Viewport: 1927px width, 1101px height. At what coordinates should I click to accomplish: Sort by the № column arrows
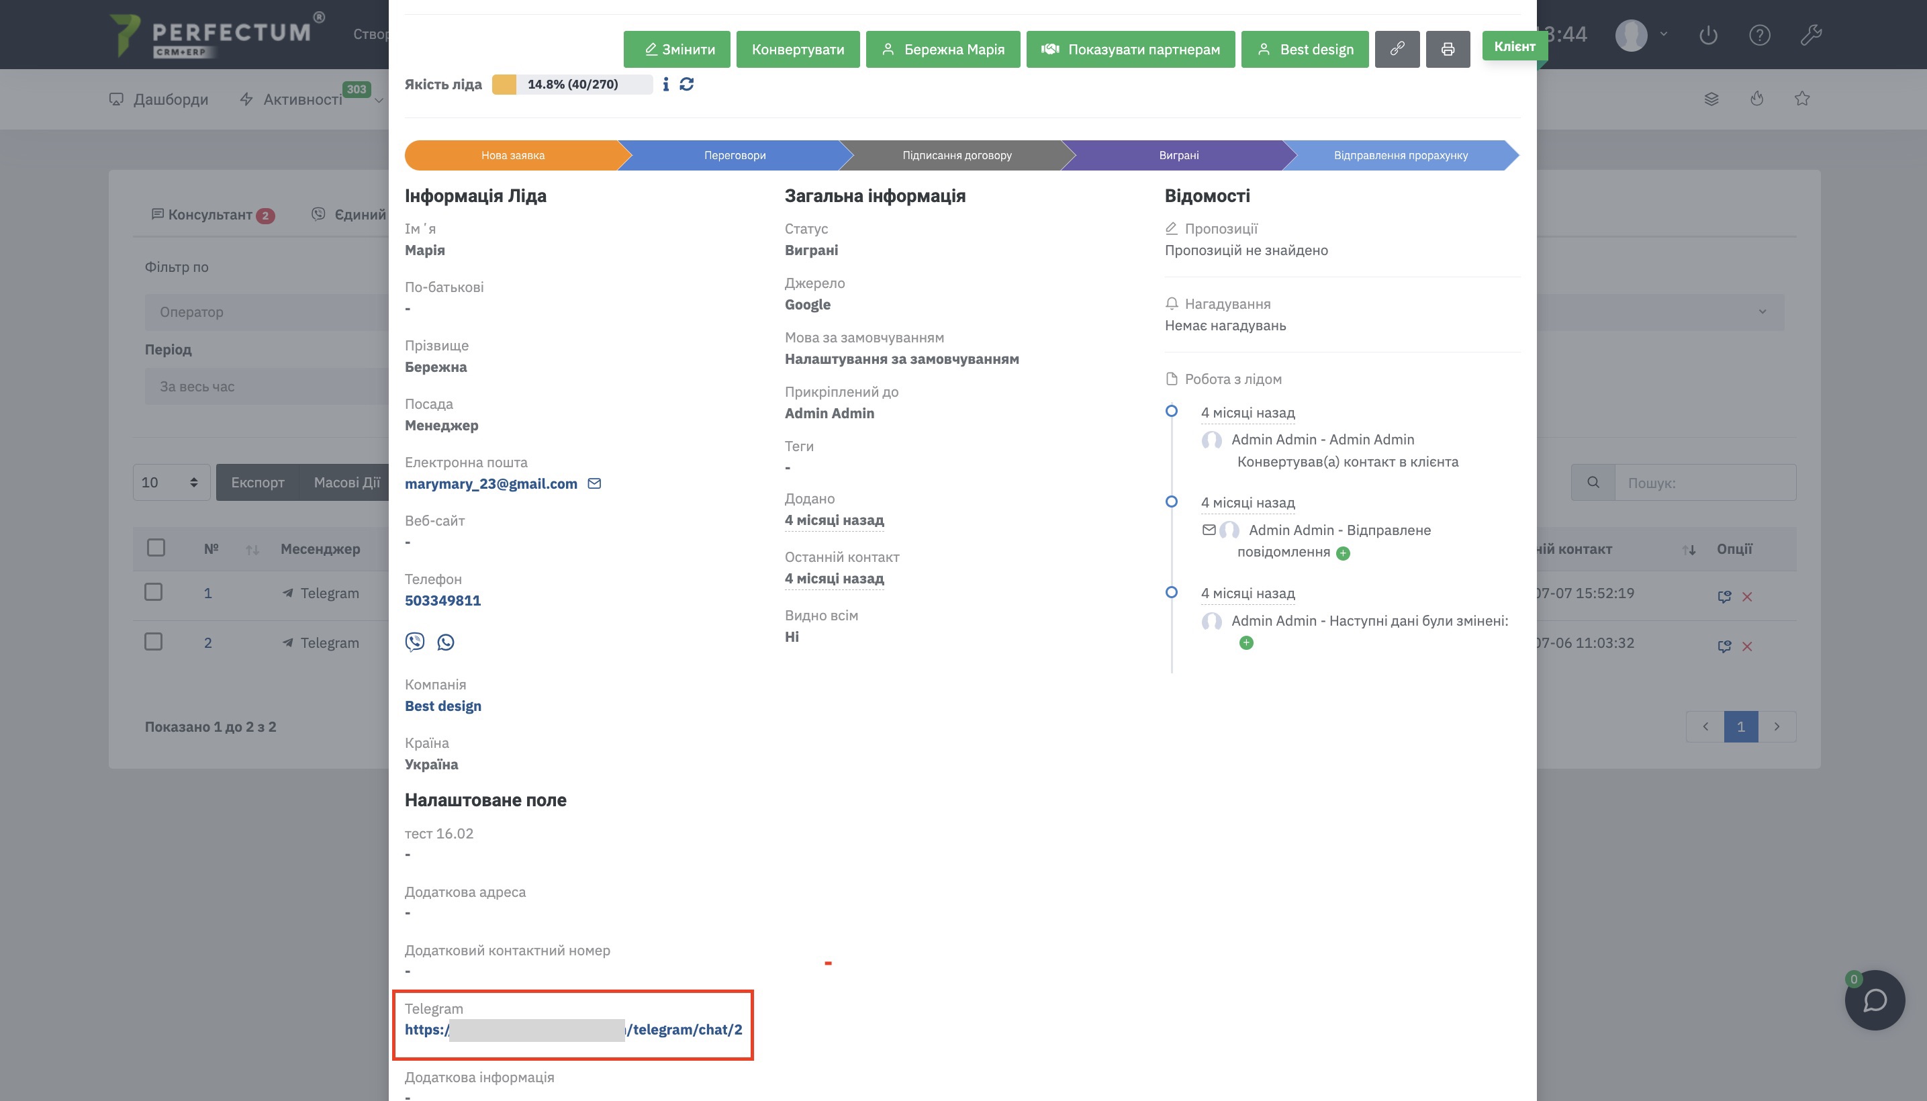[252, 550]
